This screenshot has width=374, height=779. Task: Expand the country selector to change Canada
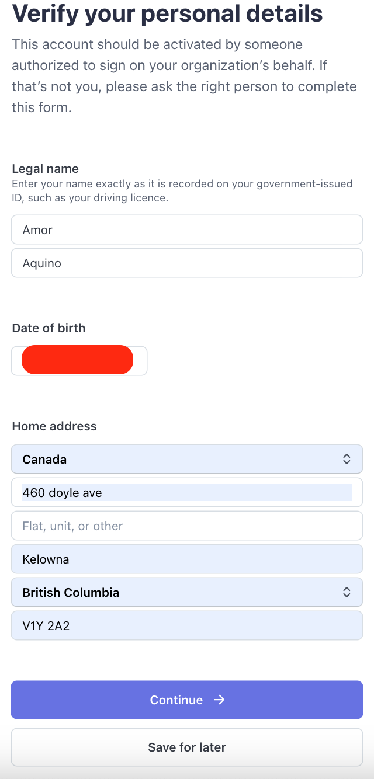click(187, 459)
